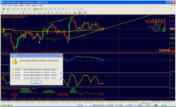Expand the arrows objects dropdown arrow
This screenshot has height=107, width=176.
coord(40,13)
